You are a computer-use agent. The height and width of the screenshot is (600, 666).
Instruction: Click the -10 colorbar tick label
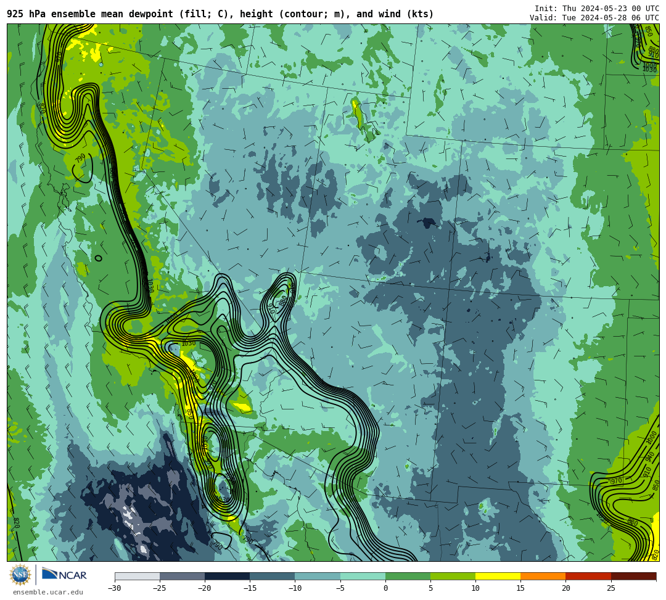[x=295, y=588]
